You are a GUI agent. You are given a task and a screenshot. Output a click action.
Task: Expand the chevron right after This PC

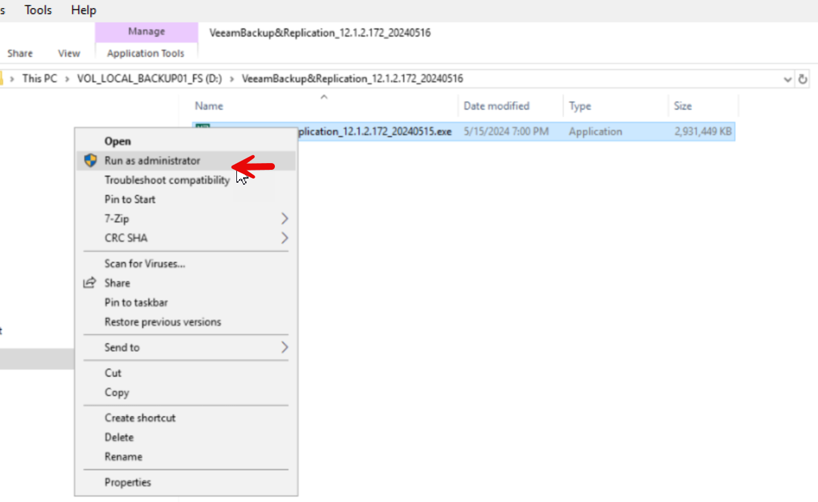tap(68, 78)
